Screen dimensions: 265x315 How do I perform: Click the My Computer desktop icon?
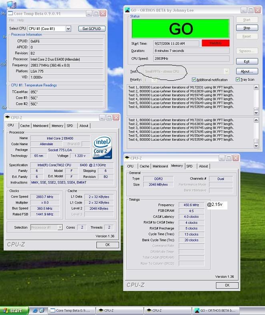(x=11, y=4)
